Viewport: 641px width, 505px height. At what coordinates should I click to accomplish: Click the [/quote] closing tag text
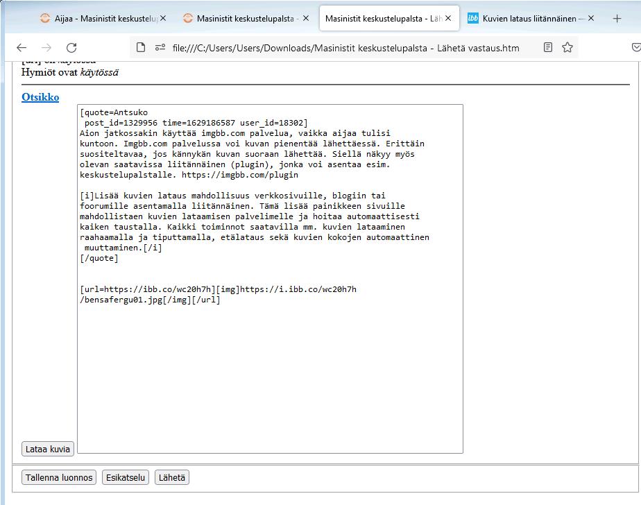pyautogui.click(x=99, y=258)
